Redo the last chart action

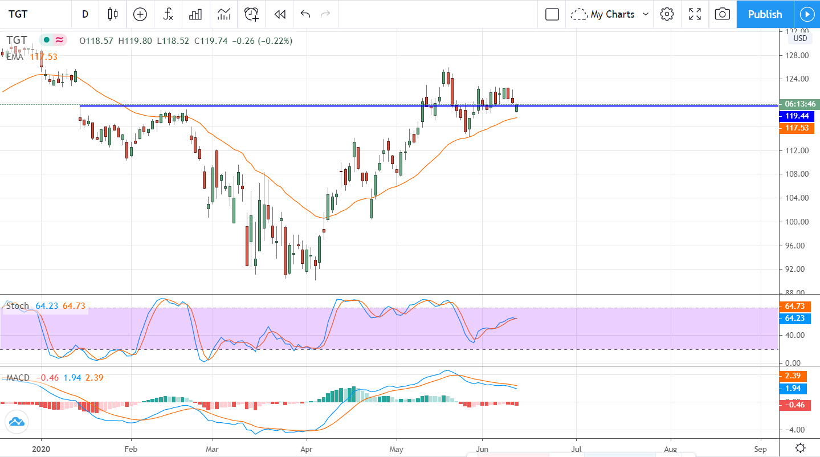click(325, 14)
